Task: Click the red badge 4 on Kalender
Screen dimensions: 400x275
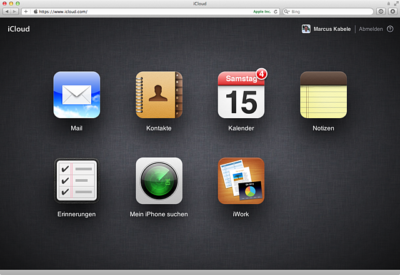Action: click(x=261, y=74)
